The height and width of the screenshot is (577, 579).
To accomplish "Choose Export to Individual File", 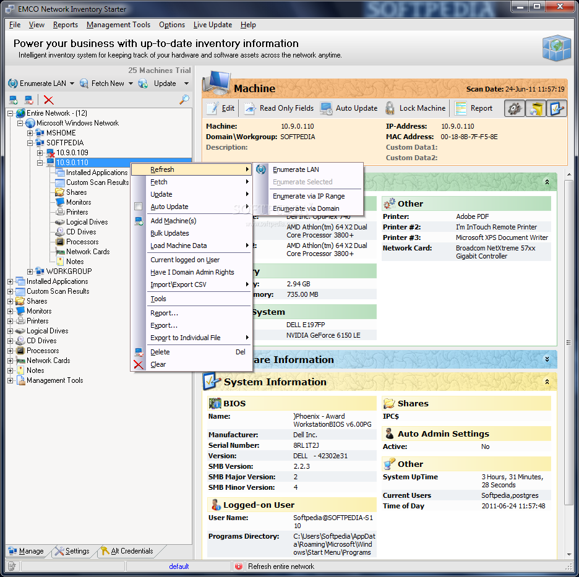I will (191, 338).
